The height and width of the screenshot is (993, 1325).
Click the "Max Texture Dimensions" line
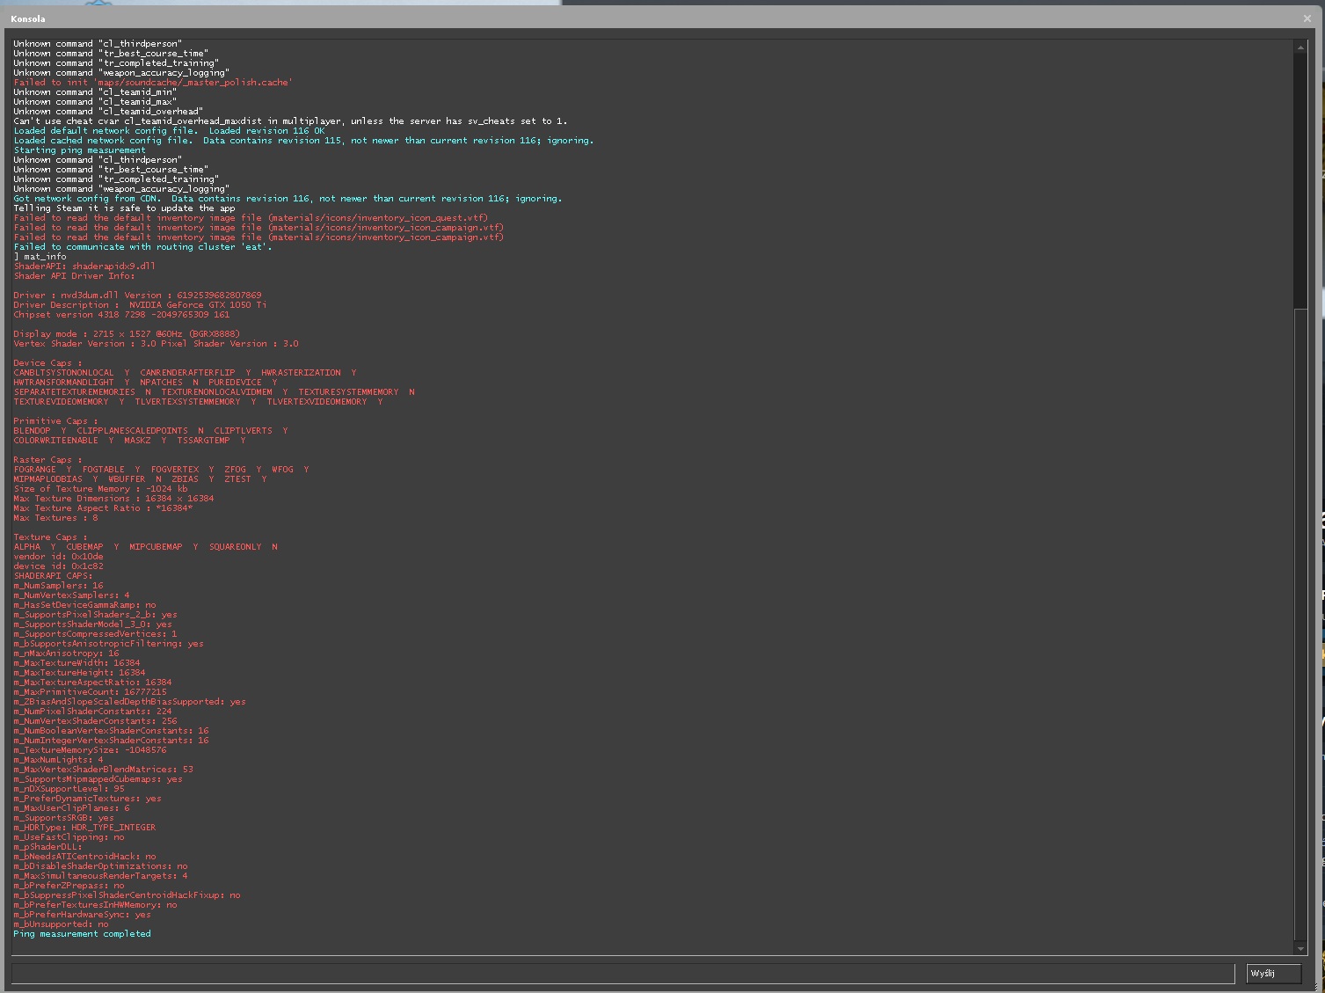[x=113, y=499]
